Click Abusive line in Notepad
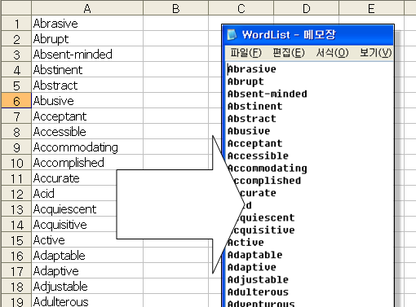 tap(249, 131)
